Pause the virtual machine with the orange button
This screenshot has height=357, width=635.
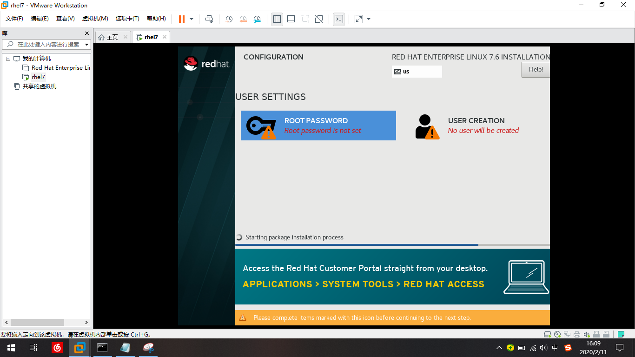pos(182,19)
